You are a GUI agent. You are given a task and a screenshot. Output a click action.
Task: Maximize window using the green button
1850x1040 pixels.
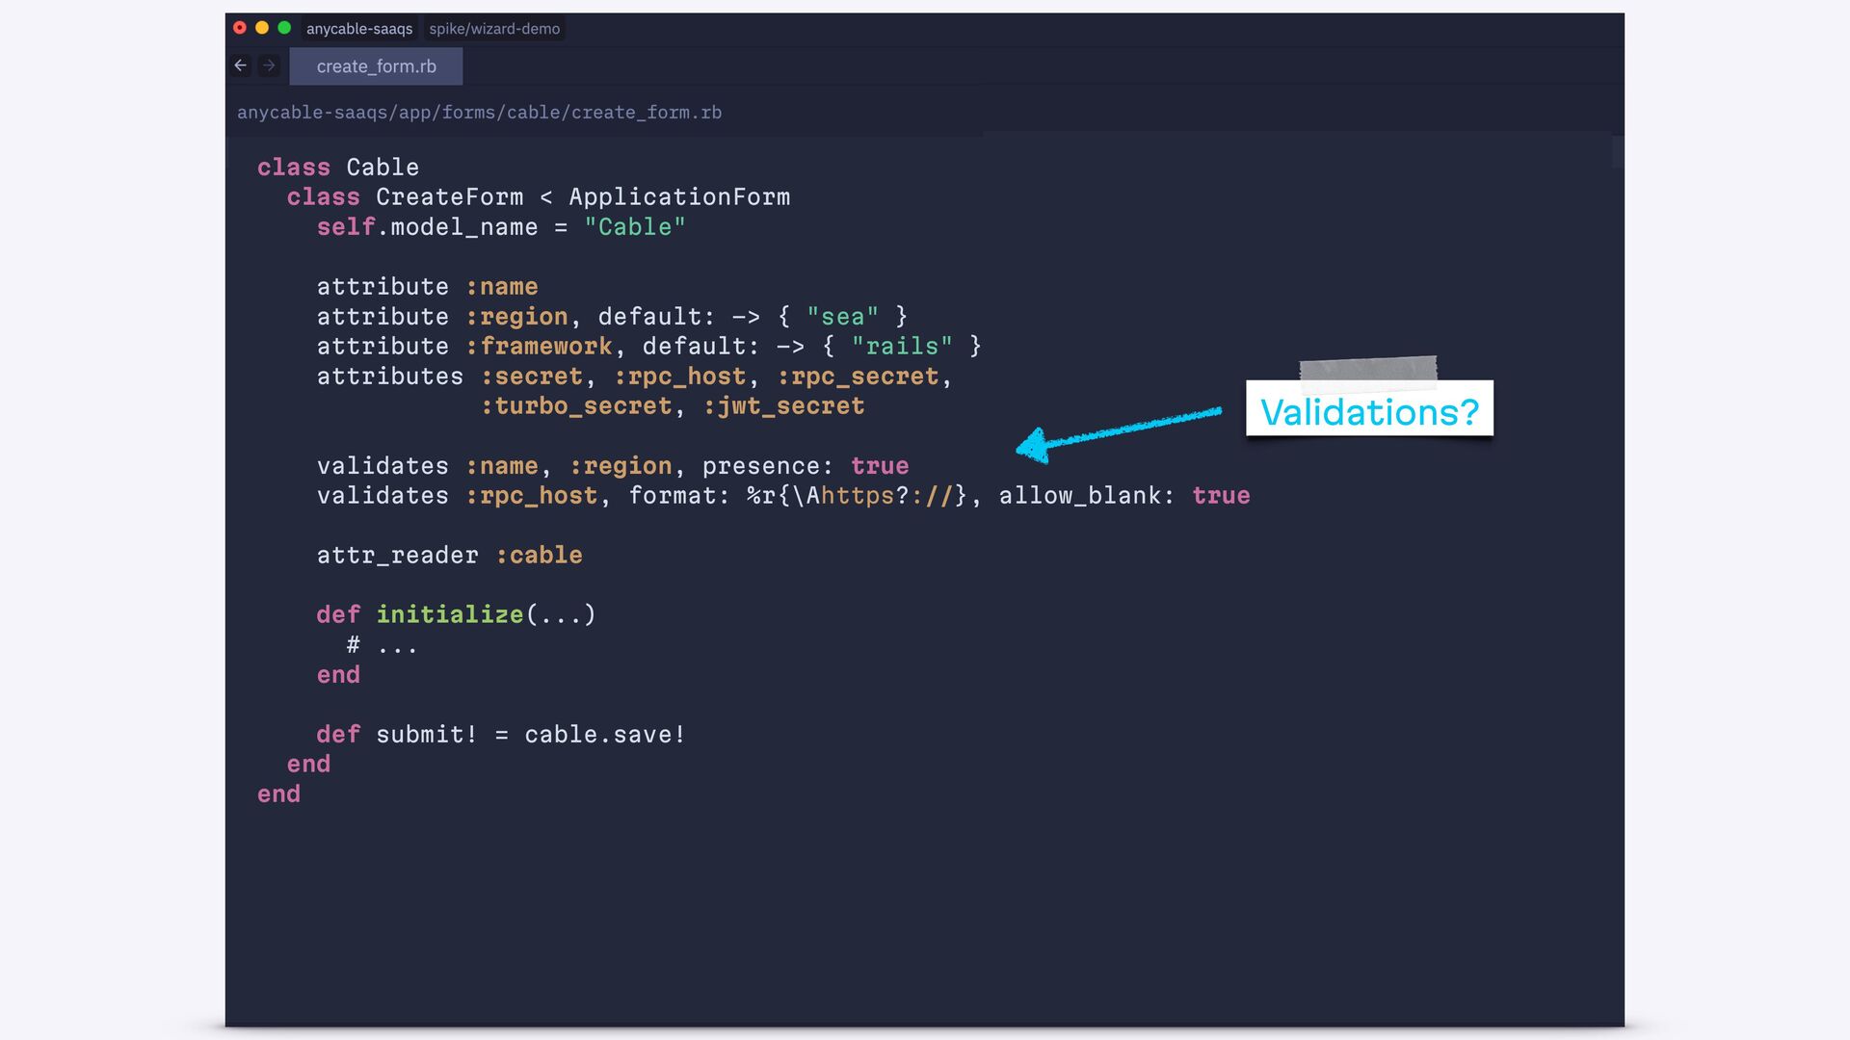point(284,28)
